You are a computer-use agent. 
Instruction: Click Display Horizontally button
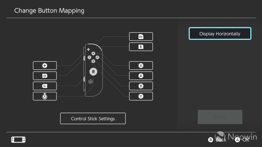click(x=220, y=34)
